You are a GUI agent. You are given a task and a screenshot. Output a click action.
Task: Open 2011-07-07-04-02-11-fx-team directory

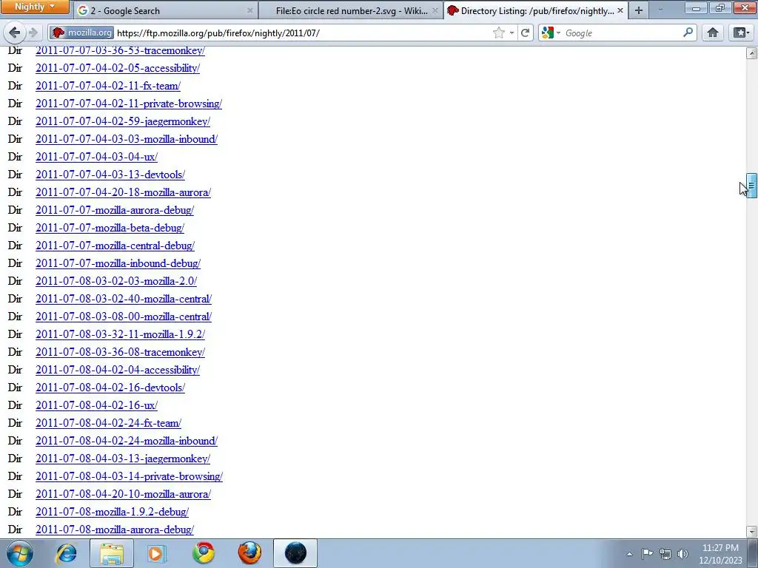[x=108, y=86]
